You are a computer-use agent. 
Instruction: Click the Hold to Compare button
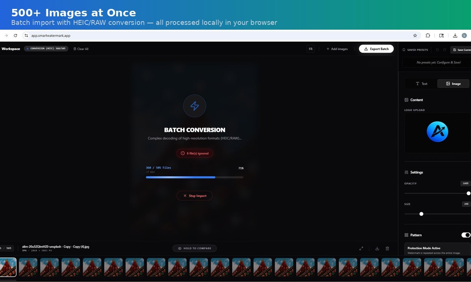[x=195, y=248]
